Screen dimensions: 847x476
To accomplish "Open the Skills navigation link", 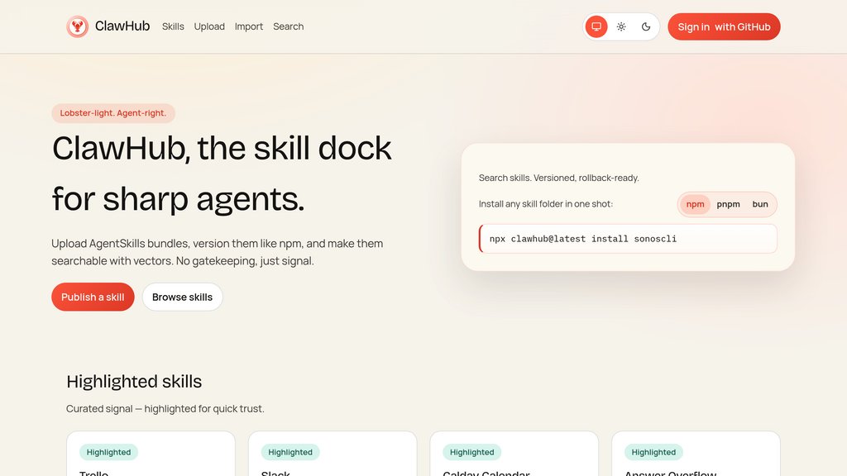I will 173,26.
